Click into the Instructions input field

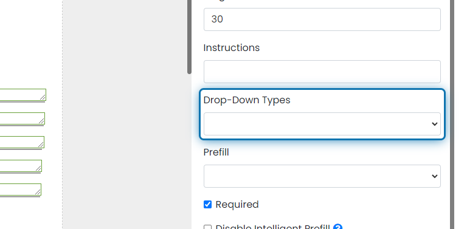click(322, 72)
